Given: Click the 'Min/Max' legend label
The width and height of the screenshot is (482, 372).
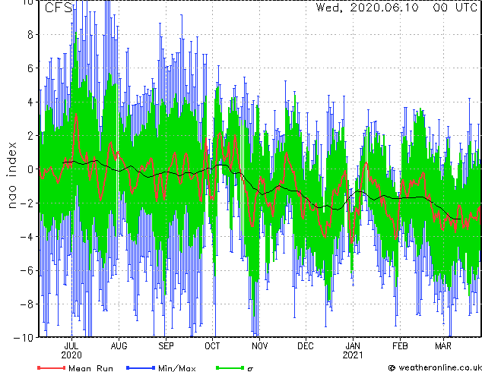Looking at the screenshot, I should (x=176, y=368).
